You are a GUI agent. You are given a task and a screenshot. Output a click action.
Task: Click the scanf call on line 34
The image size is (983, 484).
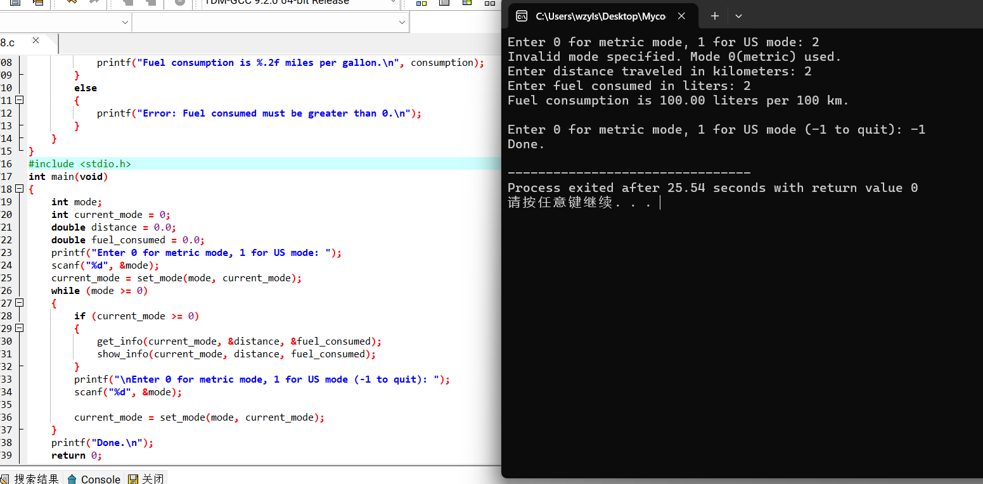tap(128, 392)
